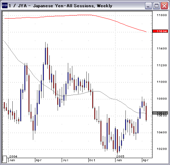Click the 2004 year label on time axis
The height and width of the screenshot is (165, 170).
point(13,156)
